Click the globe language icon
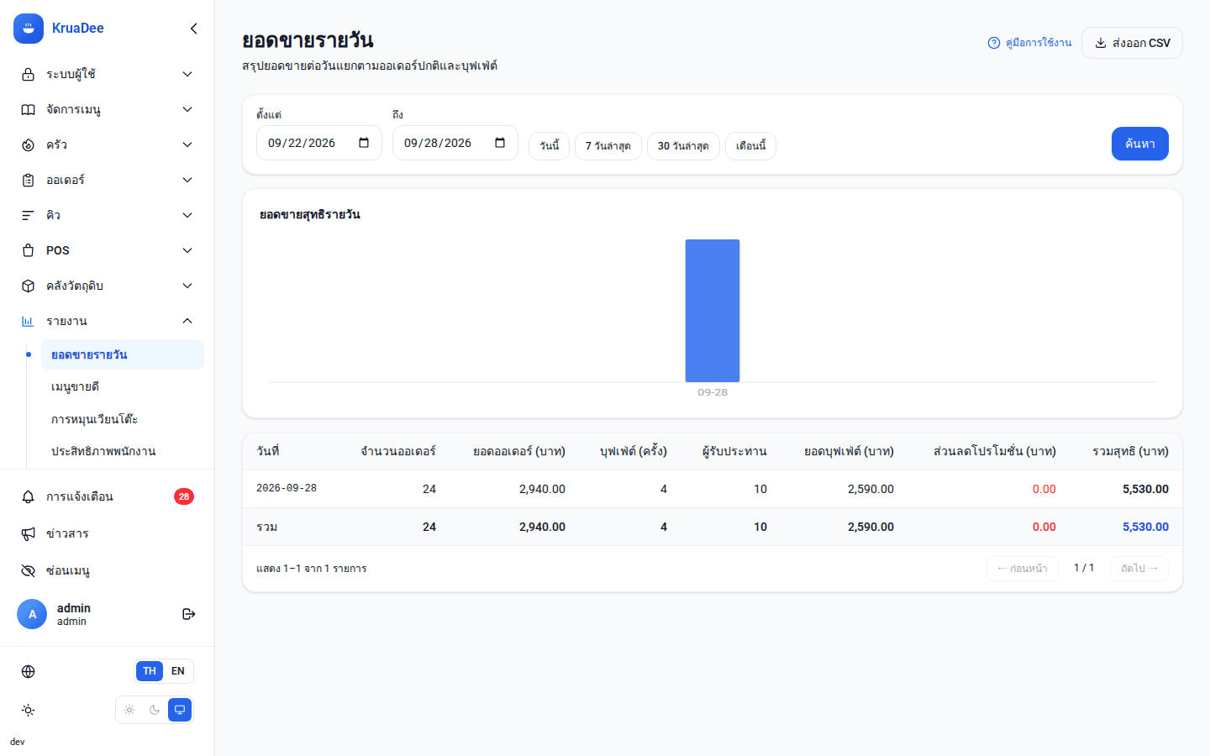1210x756 pixels. [28, 671]
